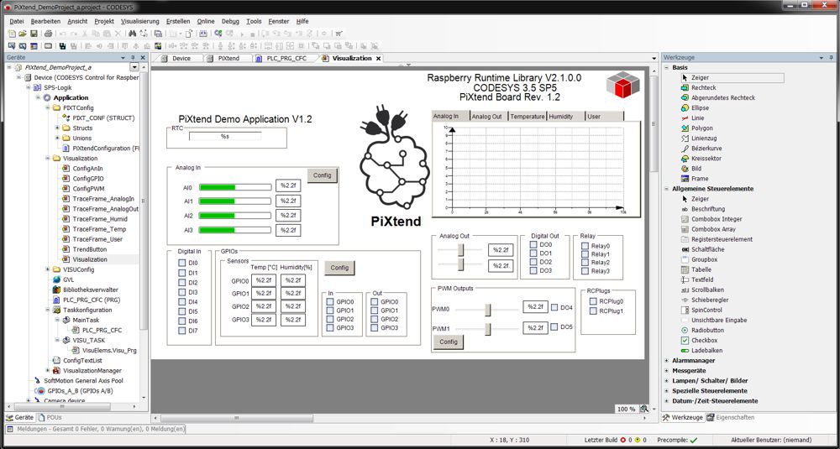Open the Debug menu
Viewport: 840px width, 449px height.
[x=230, y=22]
